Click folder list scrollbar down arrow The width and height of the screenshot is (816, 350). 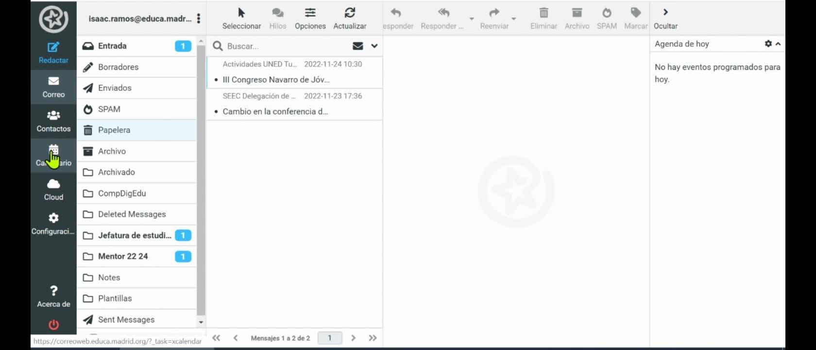coord(201,322)
